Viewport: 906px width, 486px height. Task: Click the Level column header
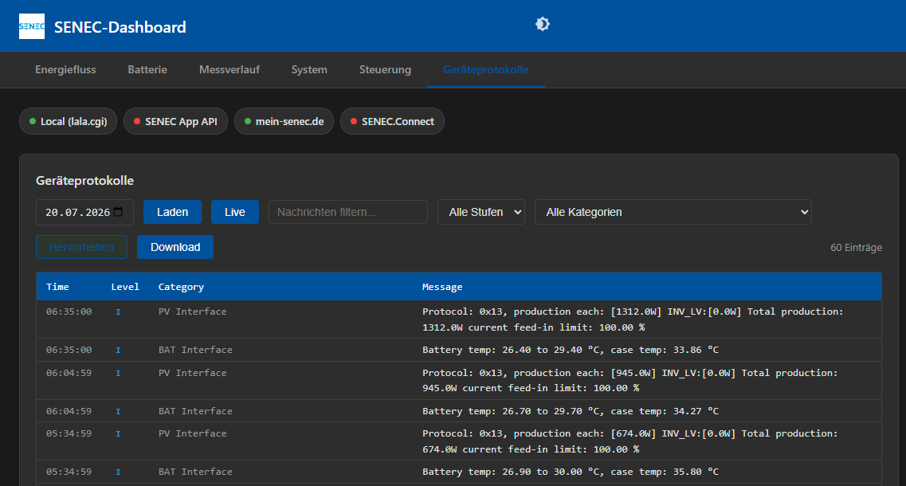point(125,287)
